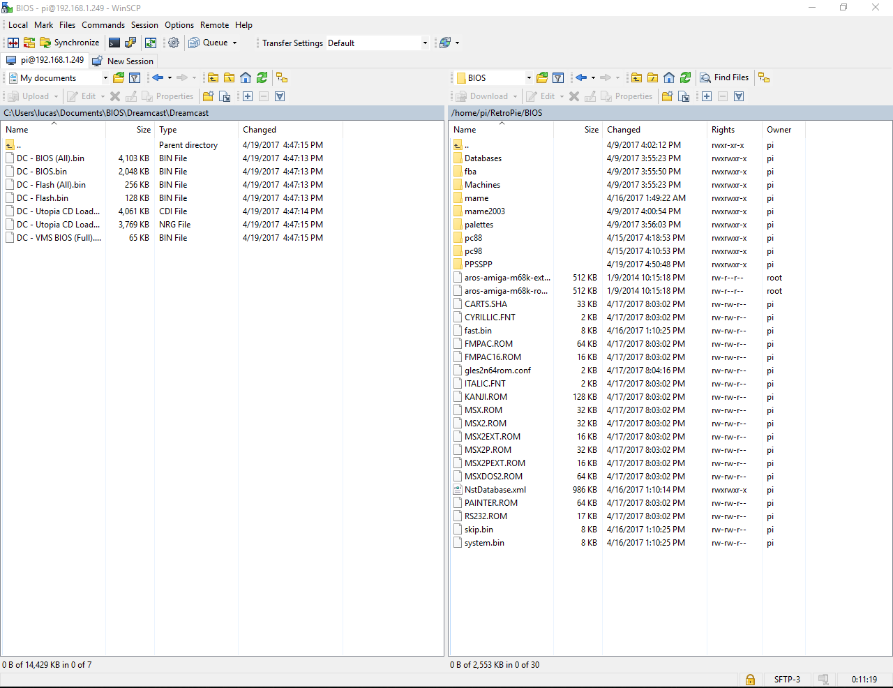Viewport: 893px width, 688px height.
Task: Open the Remote menu
Action: click(x=215, y=25)
